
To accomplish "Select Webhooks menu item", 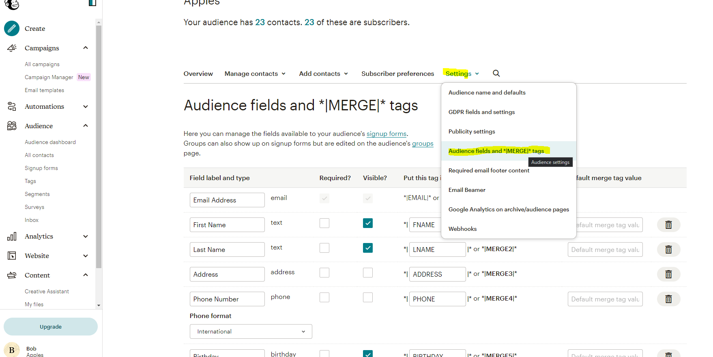I will pos(509,229).
